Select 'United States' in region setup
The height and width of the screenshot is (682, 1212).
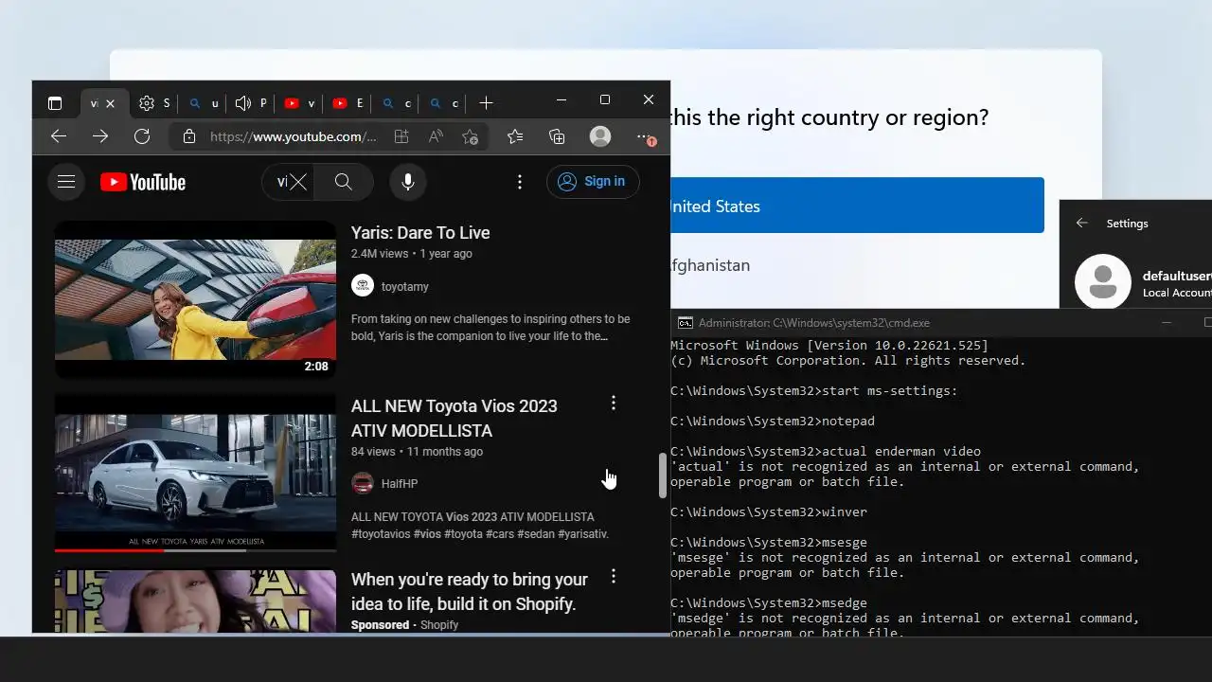point(857,206)
